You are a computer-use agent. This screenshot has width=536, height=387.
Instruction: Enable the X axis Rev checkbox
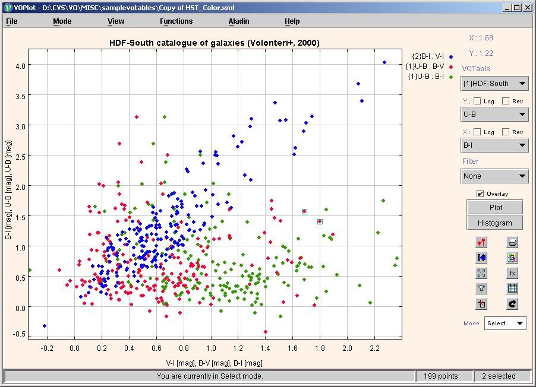click(506, 132)
